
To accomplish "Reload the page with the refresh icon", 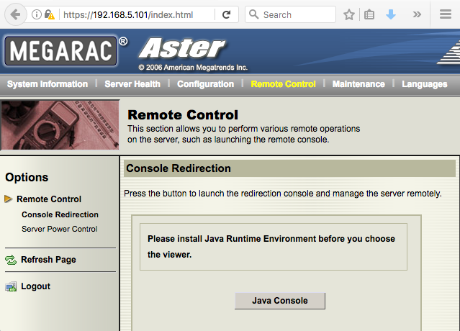I will 227,14.
